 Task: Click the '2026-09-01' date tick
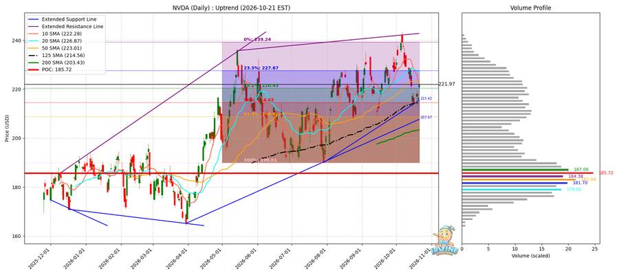(x=351, y=258)
